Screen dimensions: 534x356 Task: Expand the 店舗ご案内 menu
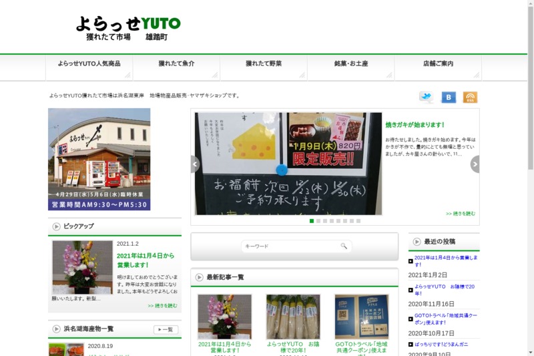click(438, 64)
